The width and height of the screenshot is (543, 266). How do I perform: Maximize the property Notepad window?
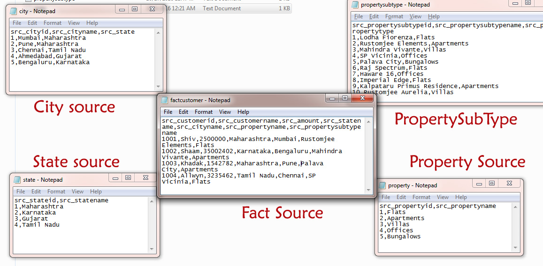pyautogui.click(x=492, y=184)
